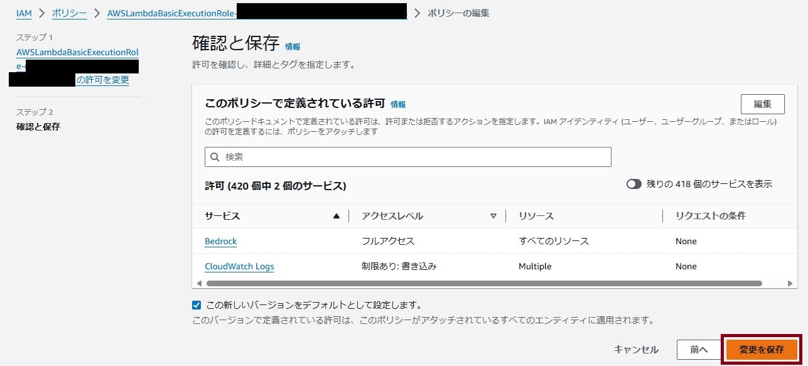This screenshot has height=366, width=808.
Task: Click 確認と保存 step 2 in sidebar
Action: (x=38, y=127)
